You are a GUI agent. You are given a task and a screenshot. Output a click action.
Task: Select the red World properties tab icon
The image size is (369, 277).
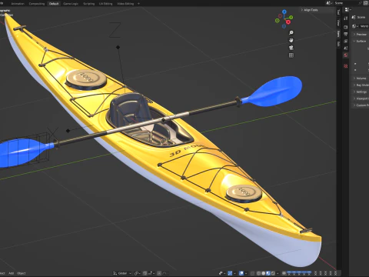[346, 55]
